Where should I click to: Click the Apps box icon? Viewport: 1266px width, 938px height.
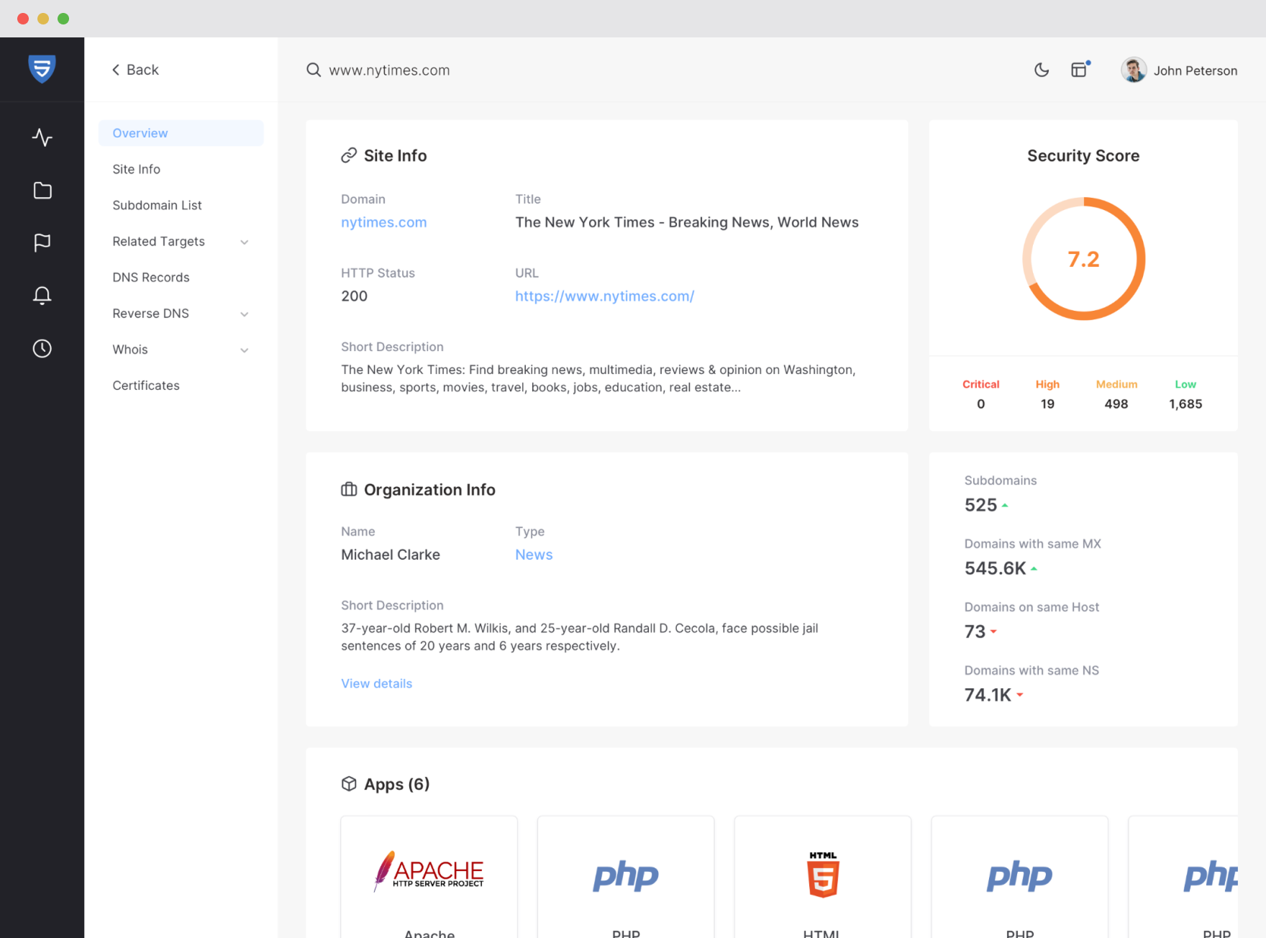coord(349,783)
